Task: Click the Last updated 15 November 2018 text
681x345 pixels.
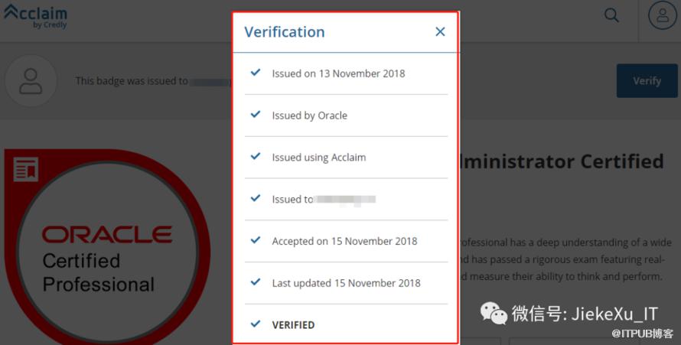Action: [346, 283]
